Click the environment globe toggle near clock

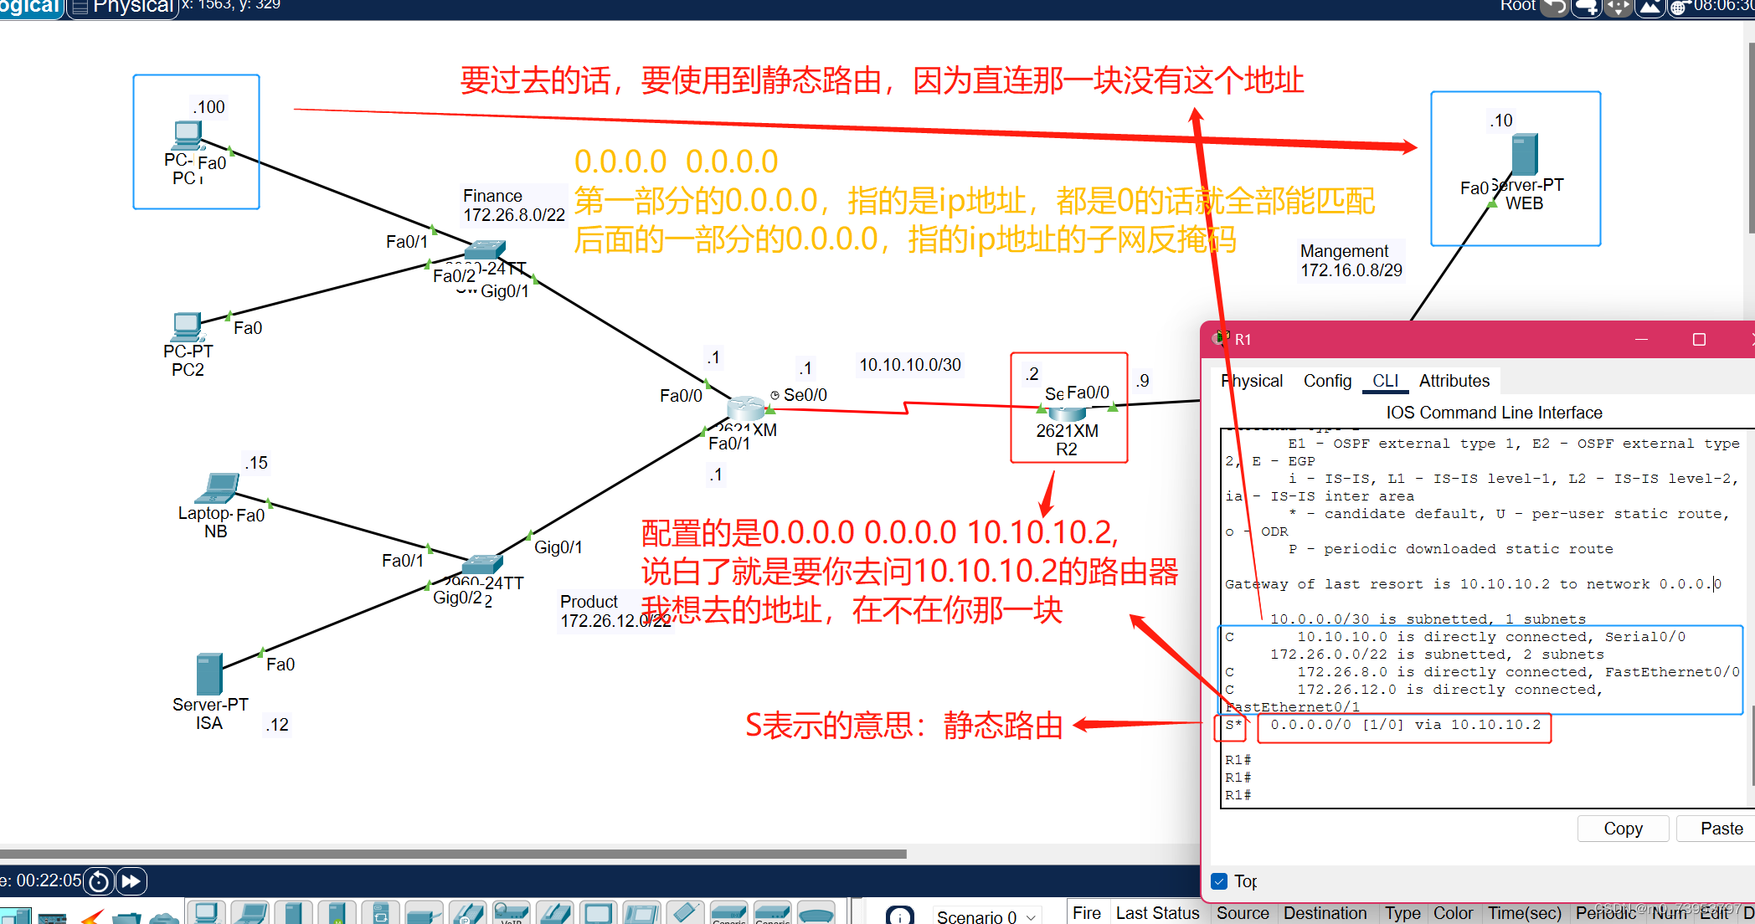coord(1678,8)
